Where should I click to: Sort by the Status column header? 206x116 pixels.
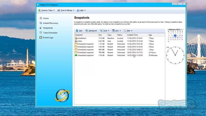pyautogui.click(x=121, y=35)
